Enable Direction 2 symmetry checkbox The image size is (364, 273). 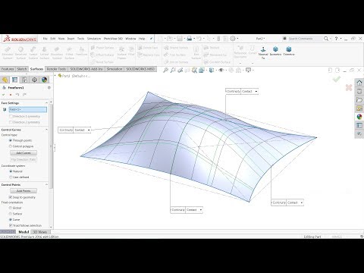click(11, 122)
